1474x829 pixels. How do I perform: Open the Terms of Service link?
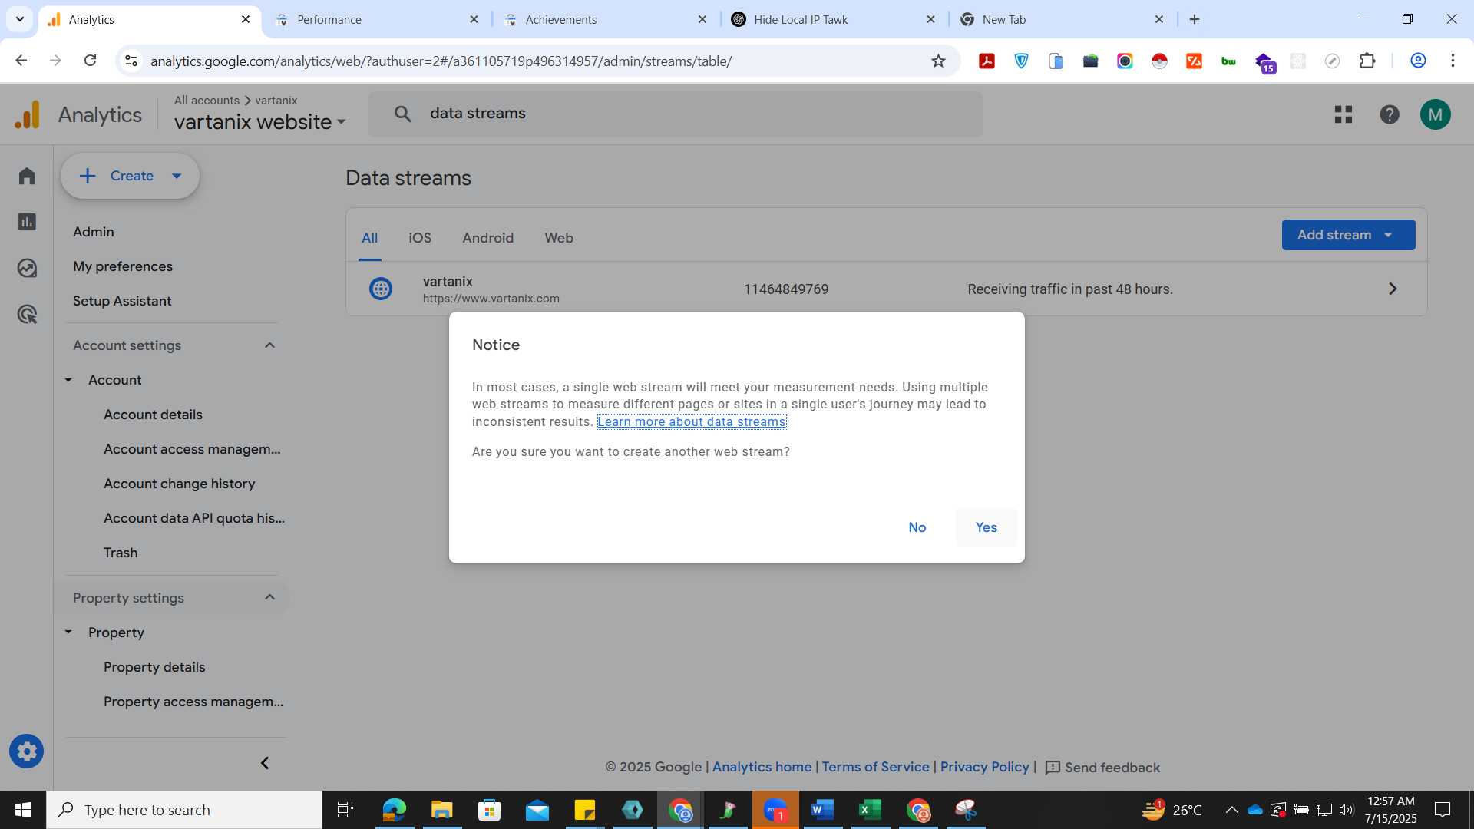coord(875,767)
